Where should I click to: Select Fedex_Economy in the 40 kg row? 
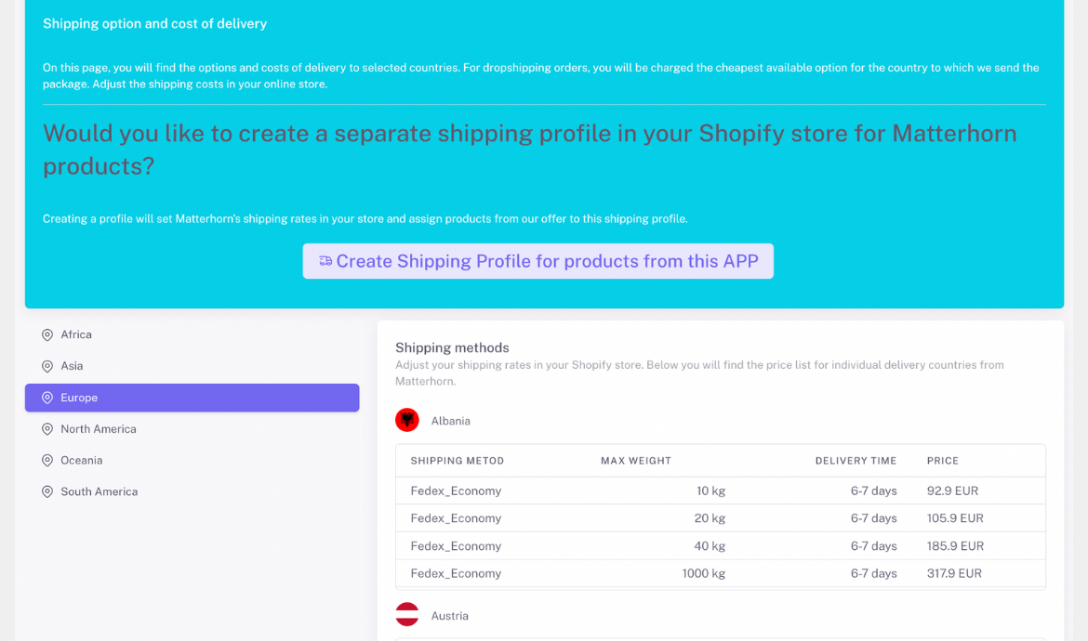point(456,546)
